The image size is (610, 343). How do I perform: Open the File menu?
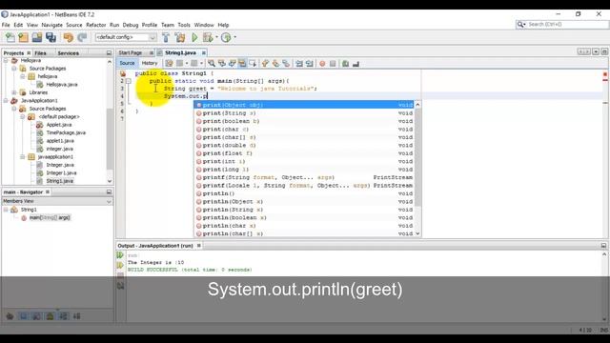(6, 25)
